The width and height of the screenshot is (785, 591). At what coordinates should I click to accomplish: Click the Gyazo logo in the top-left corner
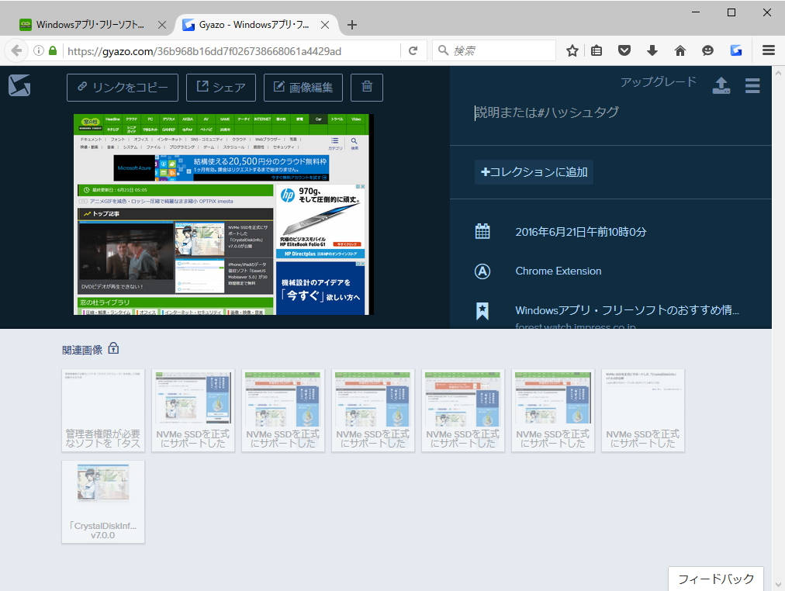[19, 85]
